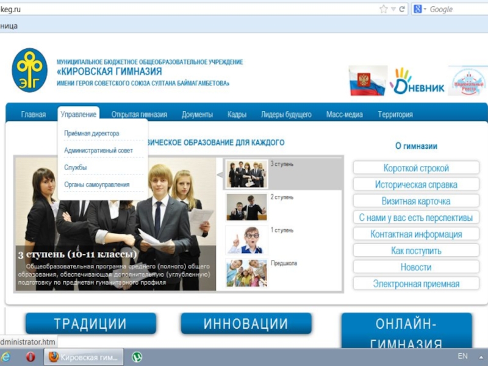
Task: Reload the page with the refresh icon
Action: 402,9
